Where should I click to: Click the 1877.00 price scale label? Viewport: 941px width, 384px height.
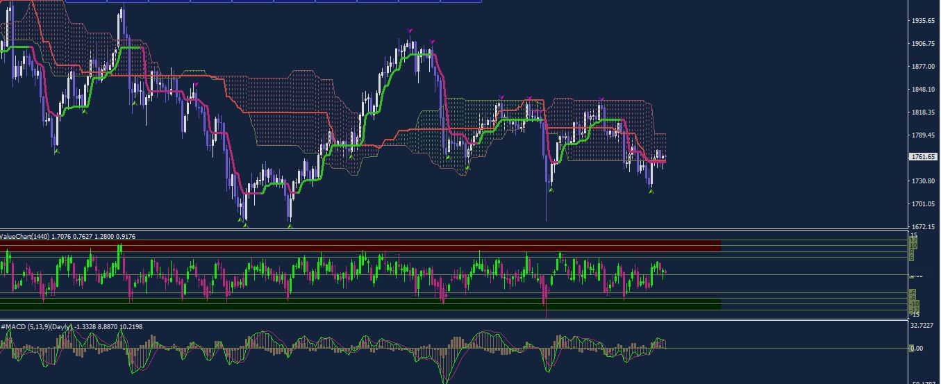tap(923, 67)
